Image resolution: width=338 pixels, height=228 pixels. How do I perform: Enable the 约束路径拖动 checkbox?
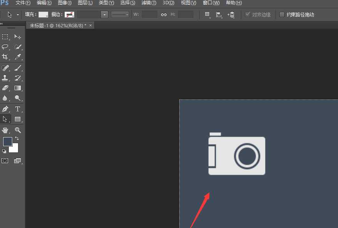(282, 15)
